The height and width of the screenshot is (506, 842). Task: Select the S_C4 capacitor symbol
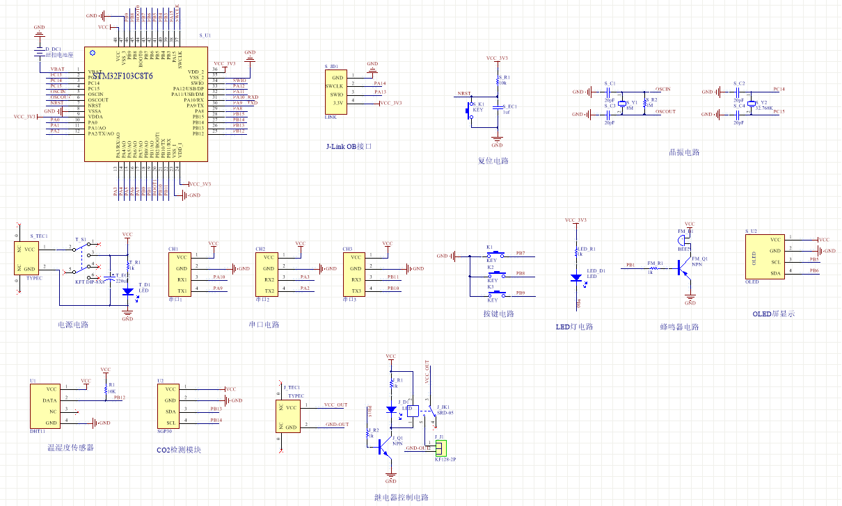point(738,113)
